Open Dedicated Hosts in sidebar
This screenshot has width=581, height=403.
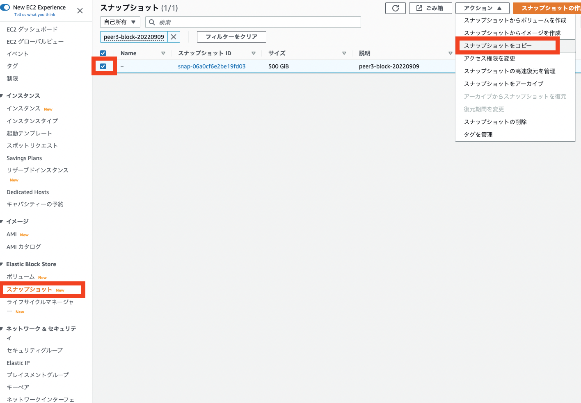[27, 192]
